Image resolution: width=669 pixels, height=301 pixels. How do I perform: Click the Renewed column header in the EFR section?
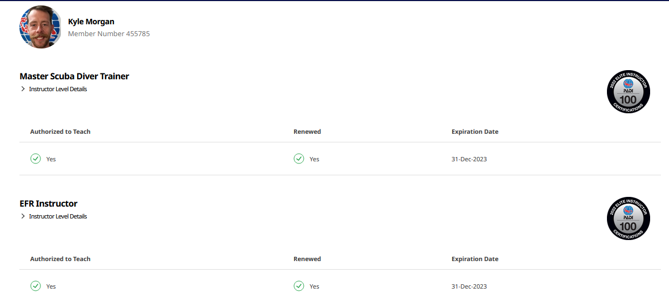(307, 259)
